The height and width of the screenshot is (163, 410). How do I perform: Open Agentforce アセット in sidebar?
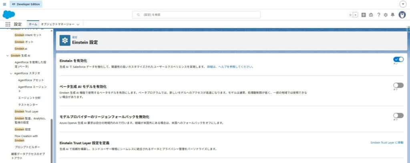pyautogui.click(x=31, y=80)
